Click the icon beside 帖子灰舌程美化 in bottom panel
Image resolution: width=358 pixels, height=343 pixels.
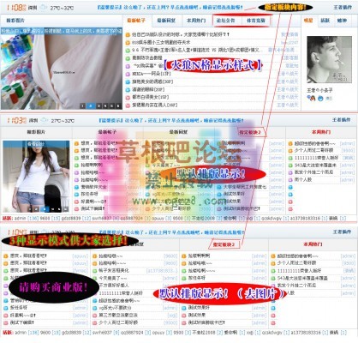(95, 270)
